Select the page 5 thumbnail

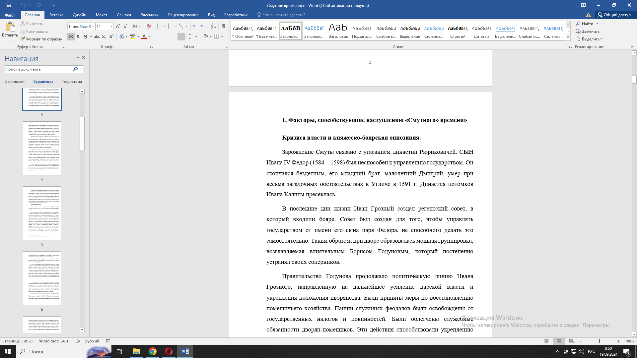coord(42,213)
